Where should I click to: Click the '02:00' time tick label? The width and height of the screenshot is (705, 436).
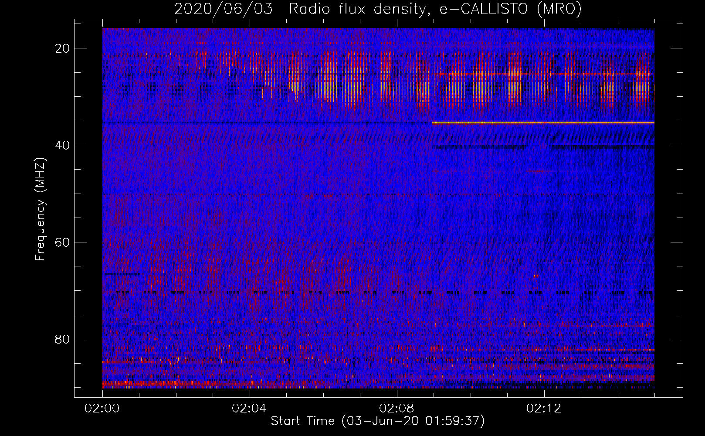click(x=102, y=409)
